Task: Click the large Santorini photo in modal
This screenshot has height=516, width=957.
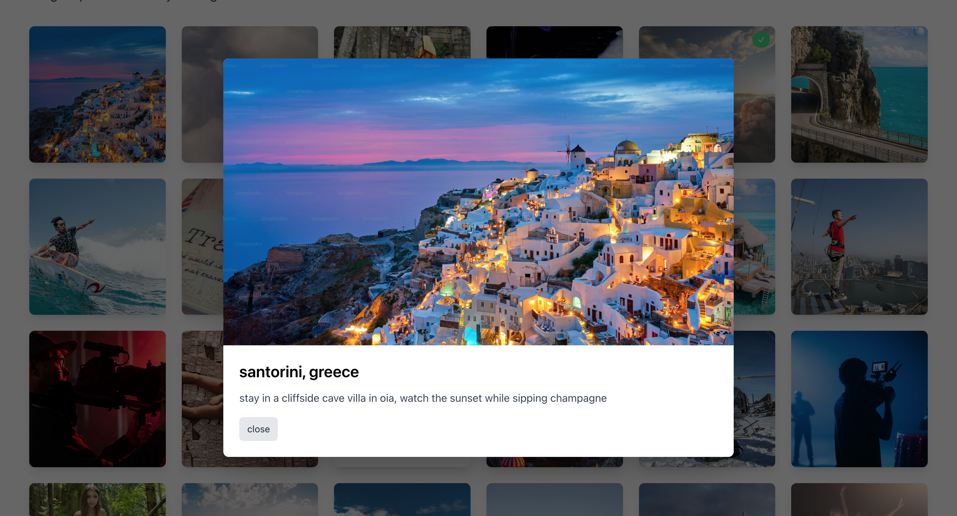Action: point(478,202)
